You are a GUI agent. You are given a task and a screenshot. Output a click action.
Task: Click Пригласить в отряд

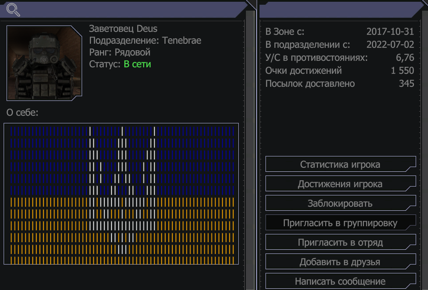click(x=341, y=242)
